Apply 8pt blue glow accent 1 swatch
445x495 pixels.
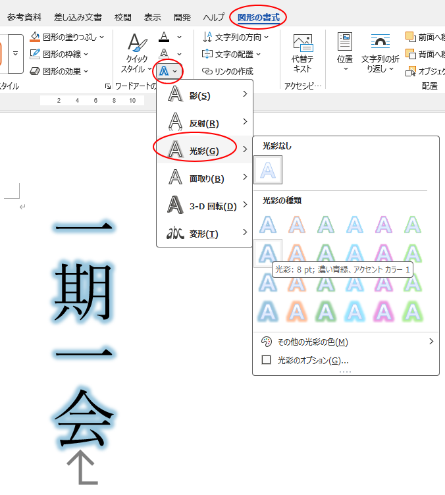point(268,253)
